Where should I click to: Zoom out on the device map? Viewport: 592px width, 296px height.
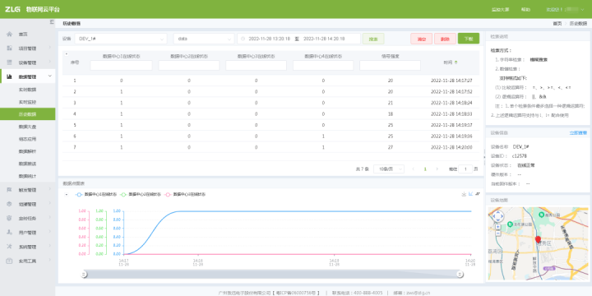497,233
